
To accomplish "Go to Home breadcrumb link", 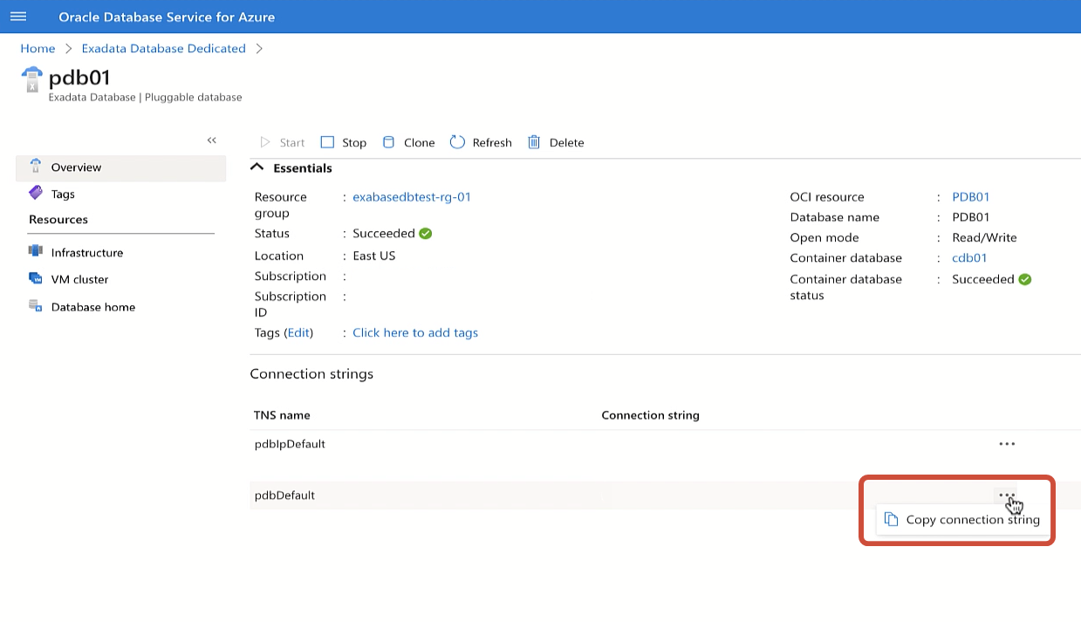I will pos(38,49).
